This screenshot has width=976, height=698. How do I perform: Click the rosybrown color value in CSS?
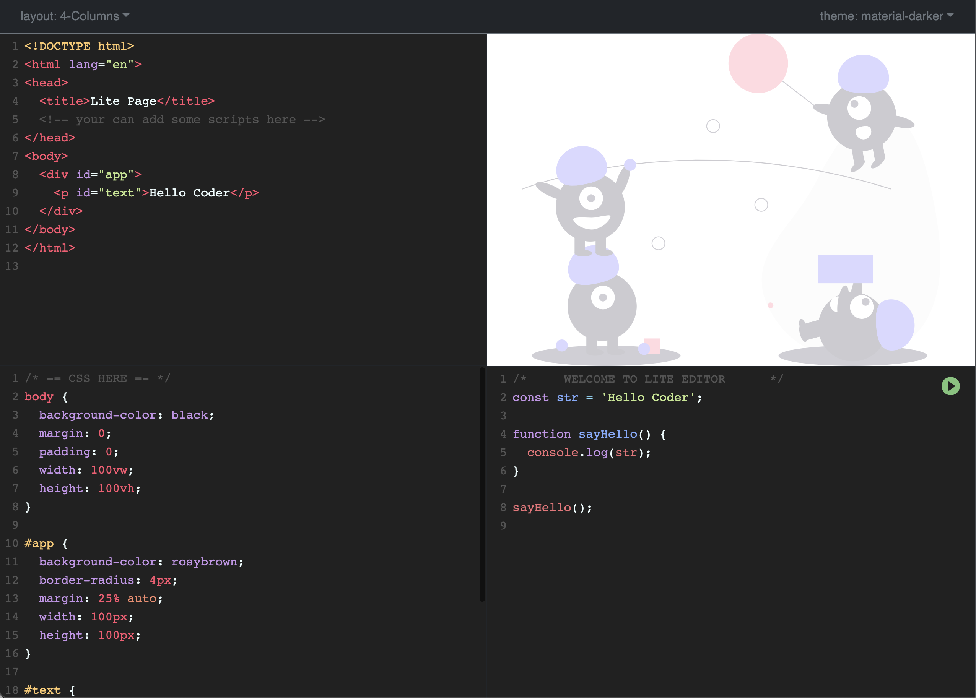[204, 562]
